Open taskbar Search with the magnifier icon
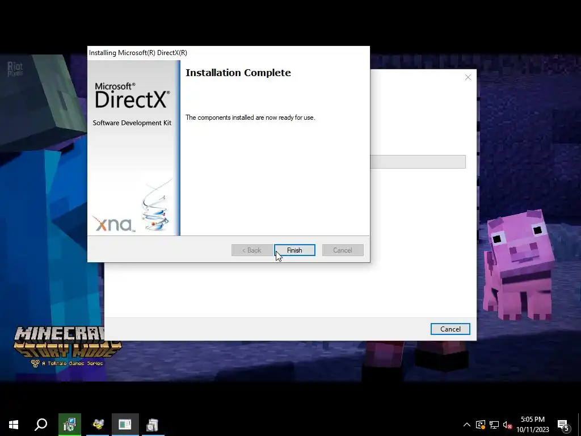Viewport: 581px width, 436px height. 41,425
